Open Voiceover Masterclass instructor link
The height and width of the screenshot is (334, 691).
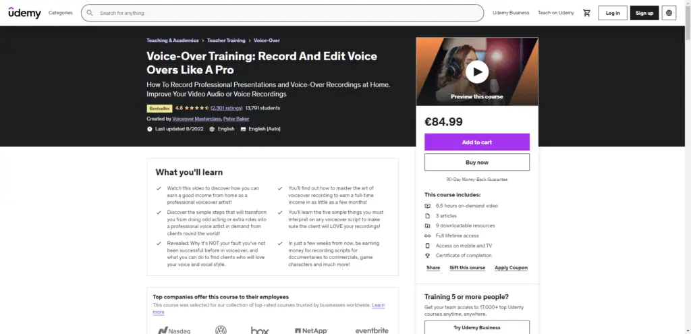point(196,119)
